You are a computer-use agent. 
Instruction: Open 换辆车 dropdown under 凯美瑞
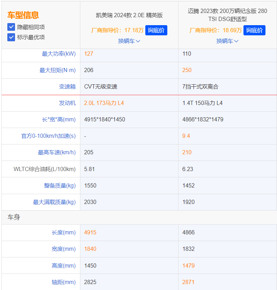[129, 41]
